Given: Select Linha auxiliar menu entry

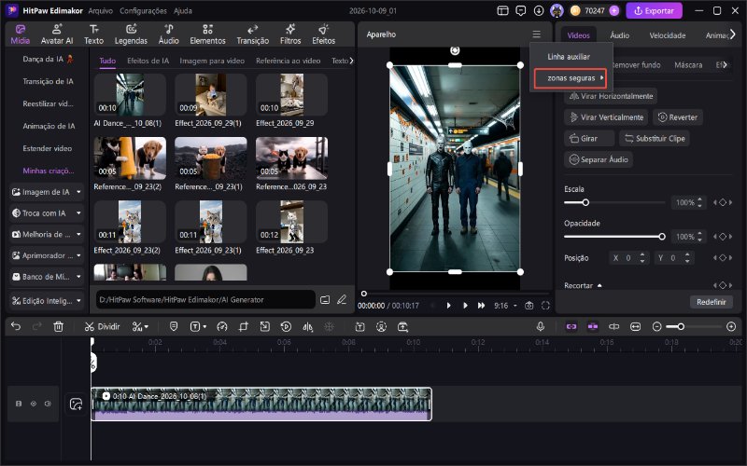Looking at the screenshot, I should [x=571, y=57].
